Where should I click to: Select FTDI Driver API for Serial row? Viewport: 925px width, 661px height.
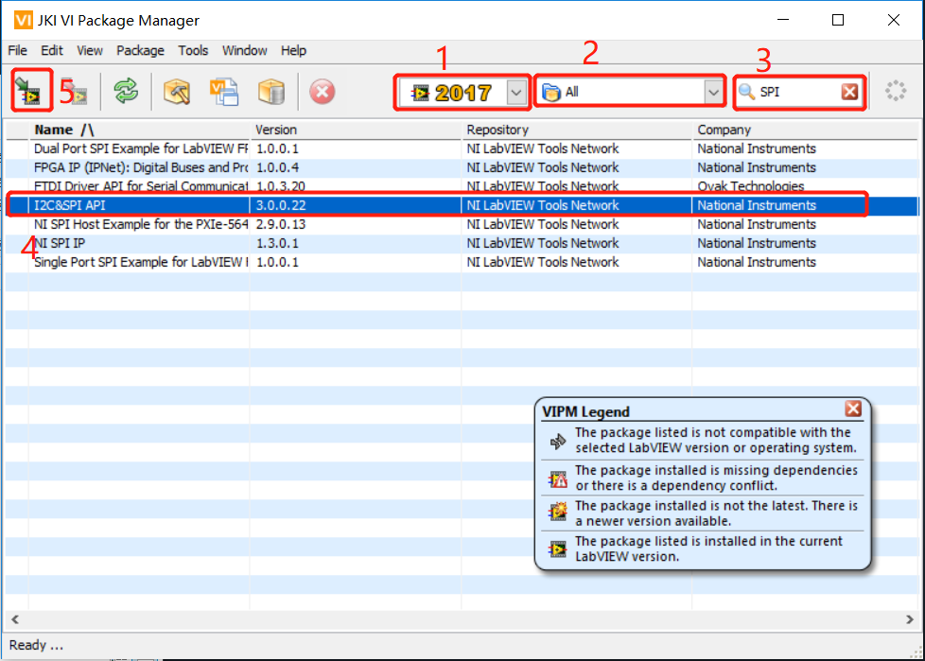tap(462, 186)
